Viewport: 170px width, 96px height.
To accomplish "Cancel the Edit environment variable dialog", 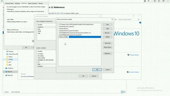I will [107, 70].
